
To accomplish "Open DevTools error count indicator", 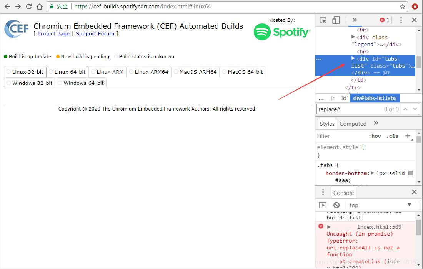I will point(385,20).
